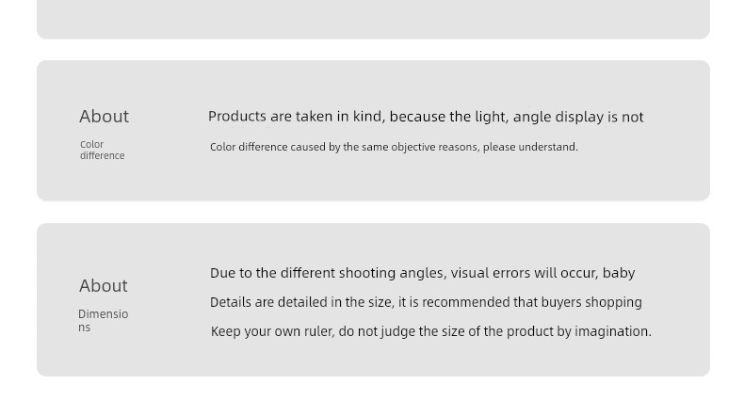Click the phrase 'angle display is not'
Image resolution: width=744 pixels, height=416 pixels.
pos(578,117)
